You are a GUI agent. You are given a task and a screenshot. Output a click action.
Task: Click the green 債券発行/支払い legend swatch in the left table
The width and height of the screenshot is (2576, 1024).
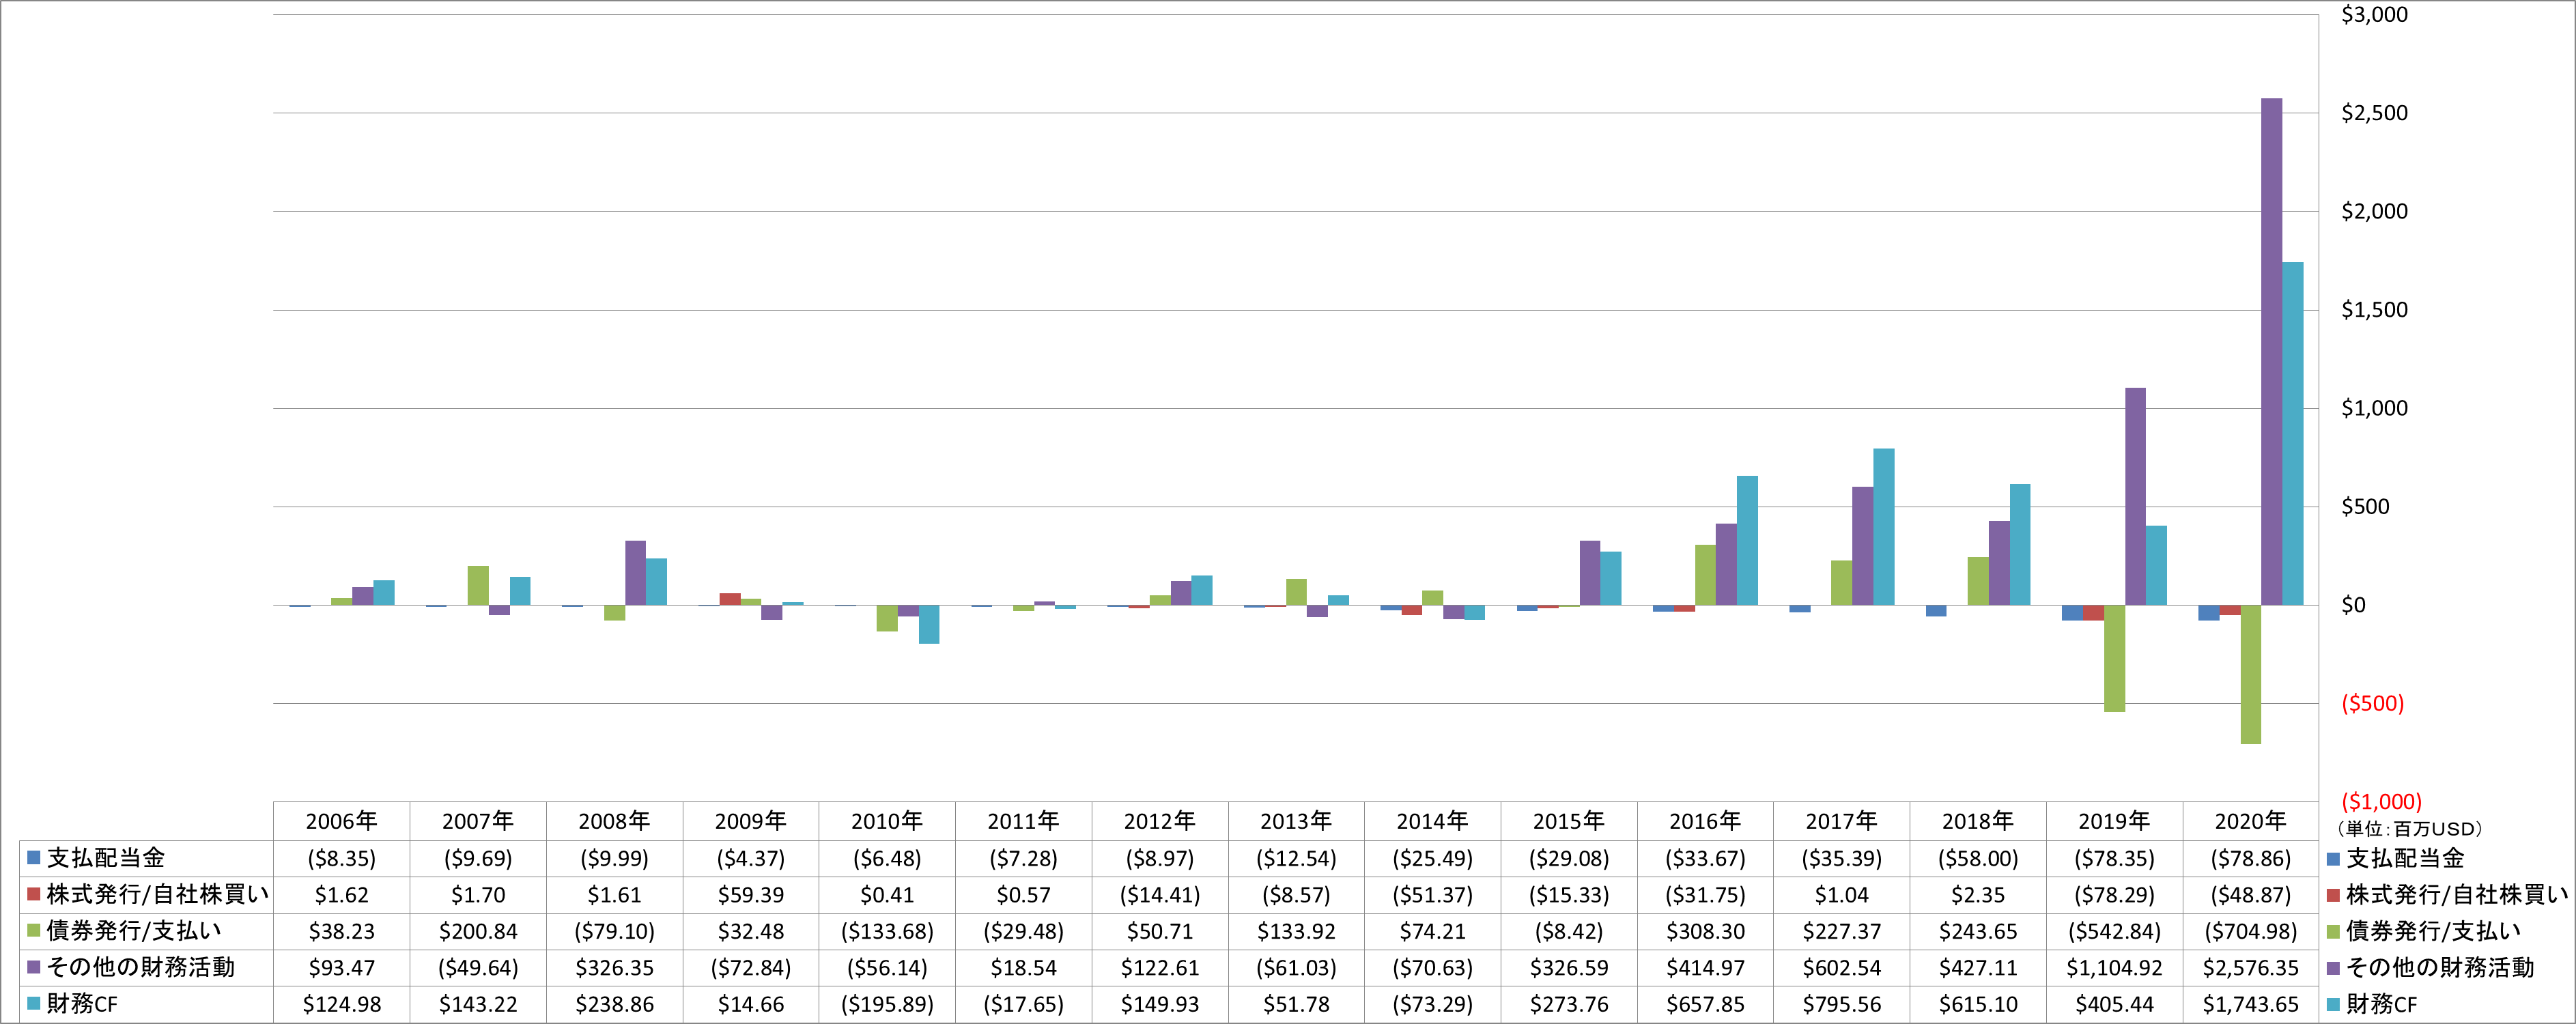(x=33, y=931)
